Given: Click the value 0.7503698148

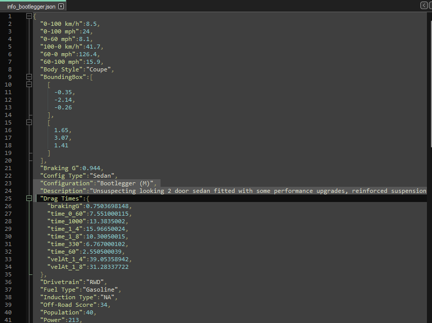Looking at the screenshot, I should pyautogui.click(x=107, y=206).
